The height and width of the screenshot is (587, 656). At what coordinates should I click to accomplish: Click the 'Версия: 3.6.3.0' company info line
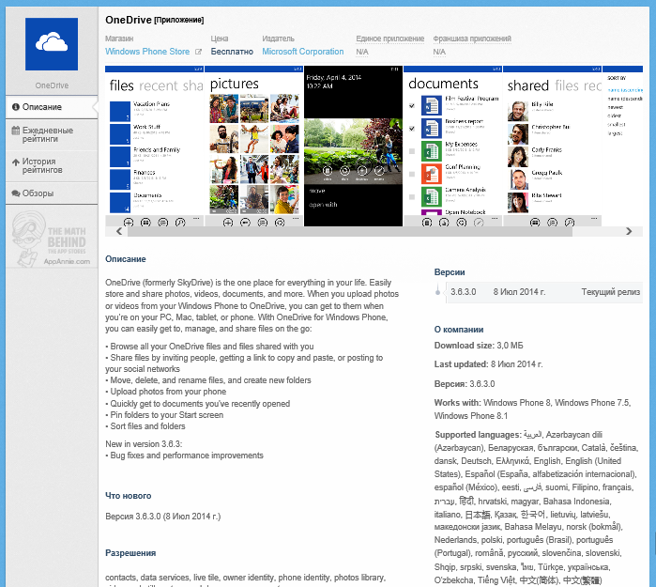coord(465,384)
